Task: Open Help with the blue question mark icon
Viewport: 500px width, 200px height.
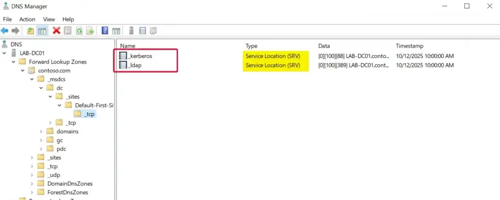Action: (104, 31)
